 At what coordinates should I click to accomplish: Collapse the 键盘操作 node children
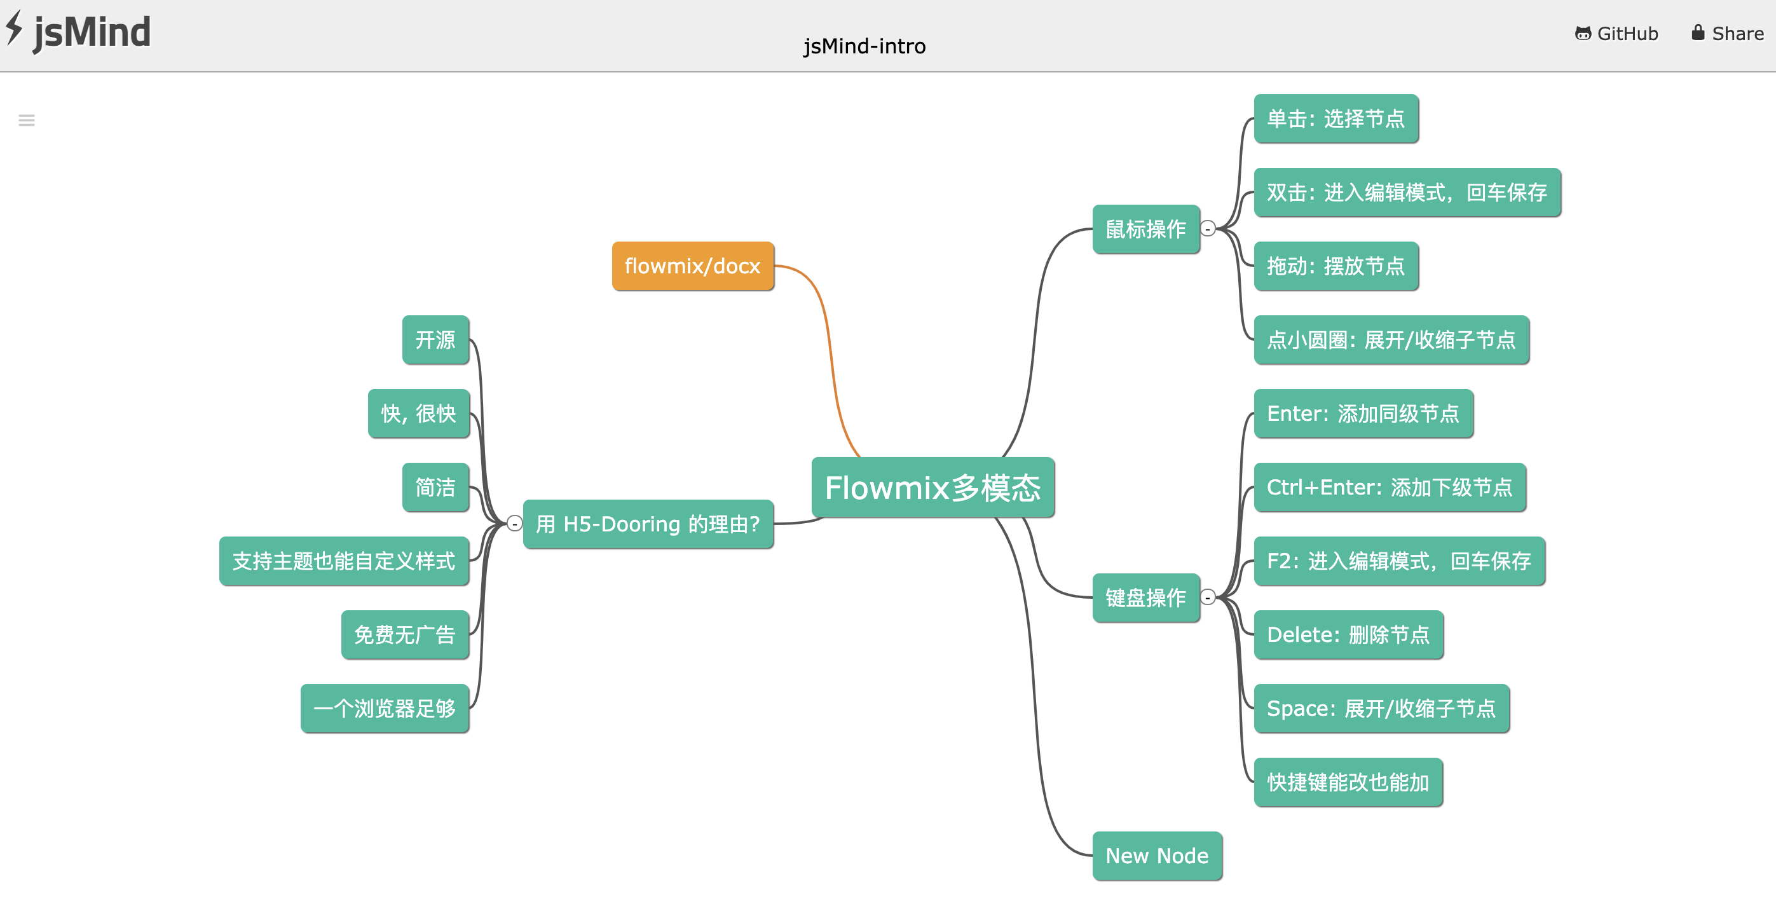(1208, 598)
